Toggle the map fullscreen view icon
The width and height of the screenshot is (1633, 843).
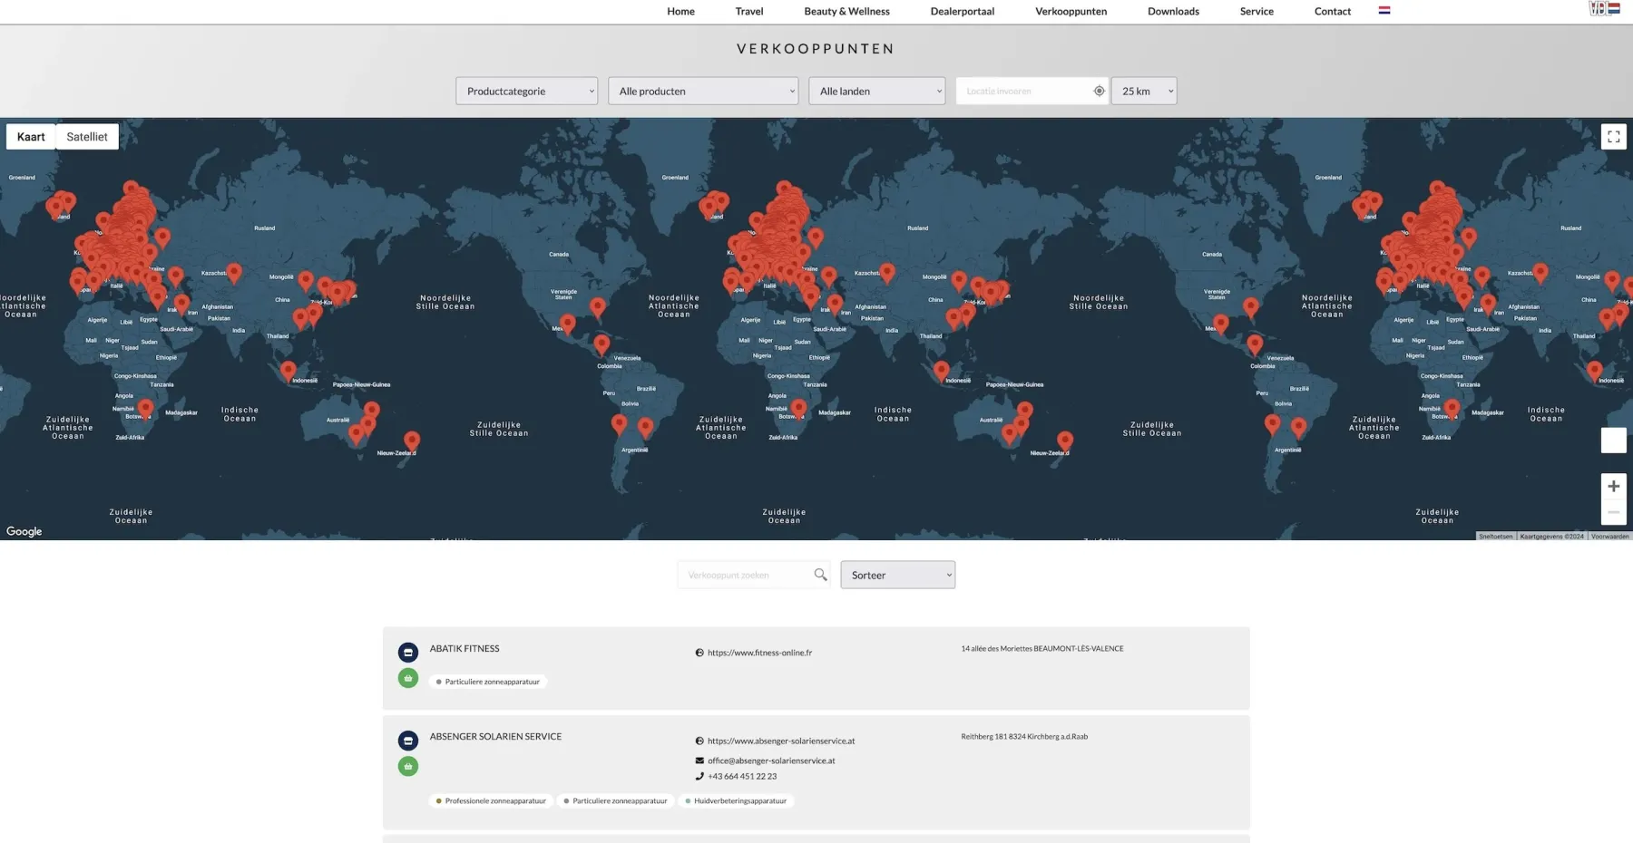[x=1613, y=137]
